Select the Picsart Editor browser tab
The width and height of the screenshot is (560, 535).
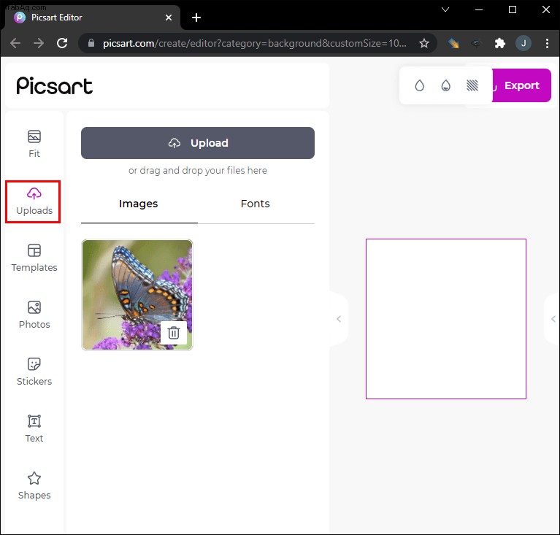coord(92,18)
